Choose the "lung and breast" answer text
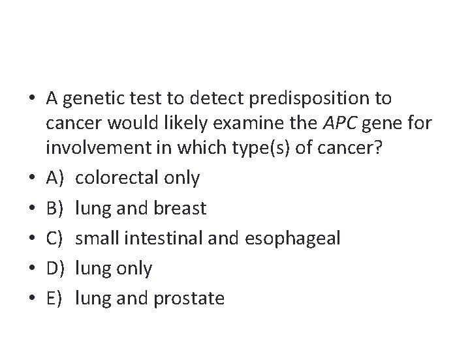The image size is (470, 352). tap(141, 208)
